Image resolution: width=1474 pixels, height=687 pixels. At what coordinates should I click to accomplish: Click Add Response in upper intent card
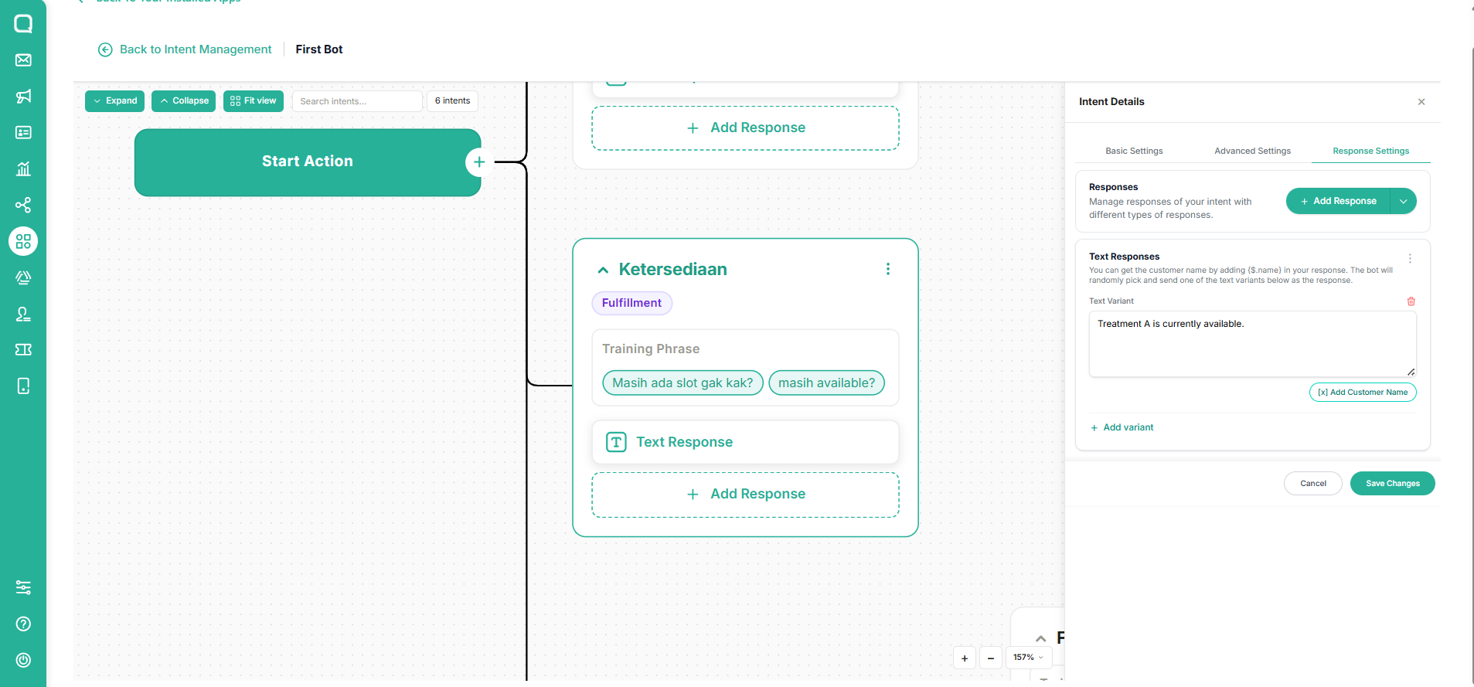coord(745,128)
